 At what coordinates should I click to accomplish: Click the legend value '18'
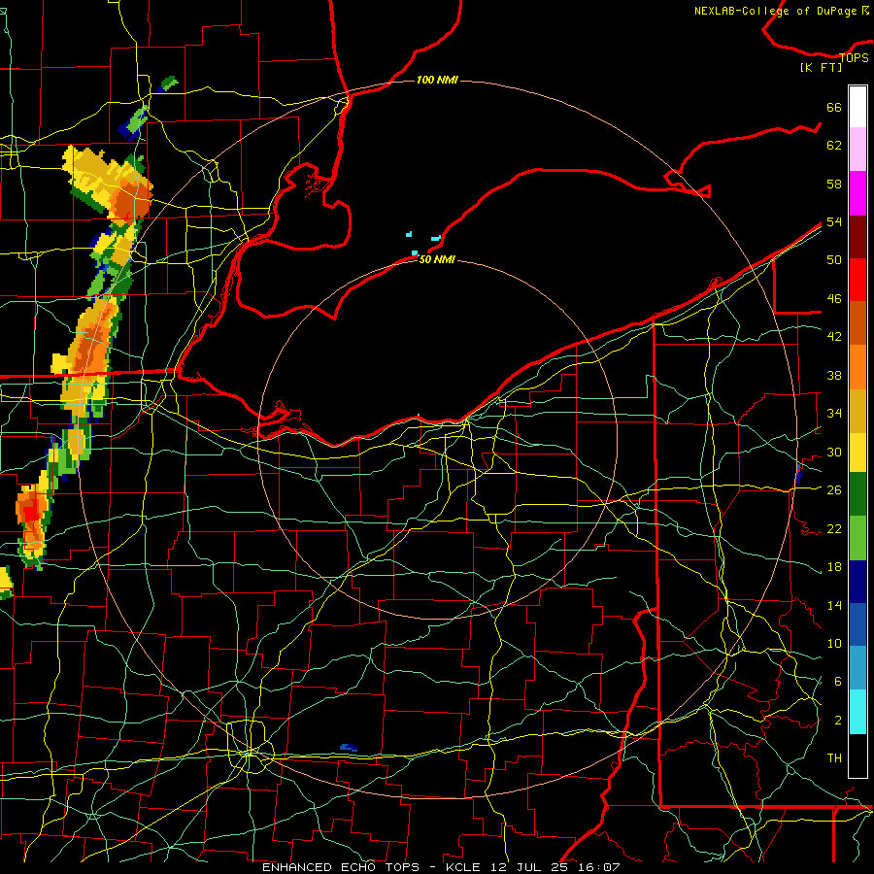(834, 567)
